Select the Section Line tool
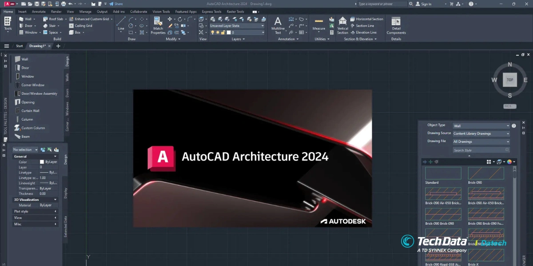 point(362,26)
